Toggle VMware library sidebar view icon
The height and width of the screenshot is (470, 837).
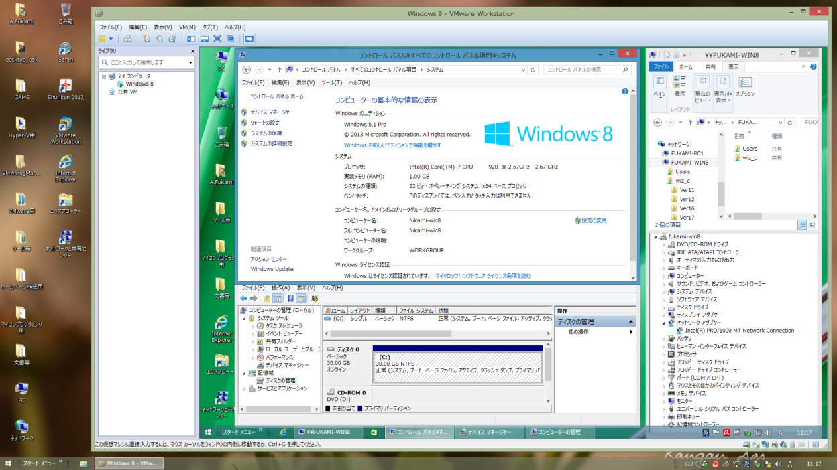pyautogui.click(x=191, y=39)
